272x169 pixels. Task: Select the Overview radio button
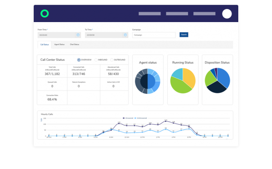(x=79, y=60)
